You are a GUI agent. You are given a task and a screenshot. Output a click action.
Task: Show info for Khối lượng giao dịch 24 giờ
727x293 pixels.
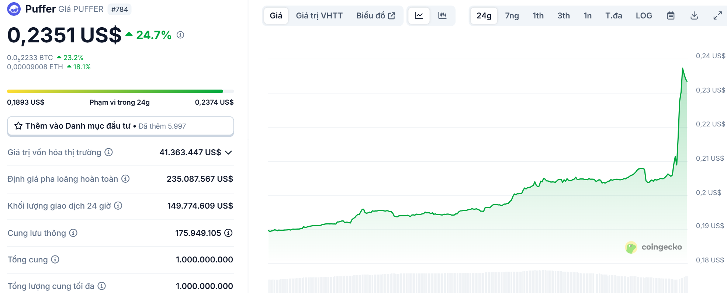118,206
